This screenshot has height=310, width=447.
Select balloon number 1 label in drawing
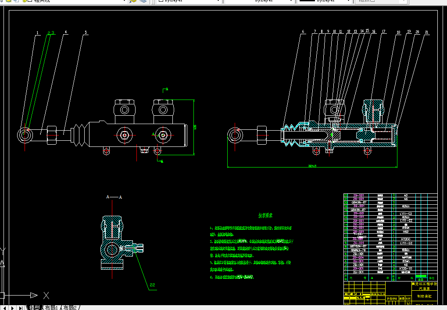pos(37,33)
